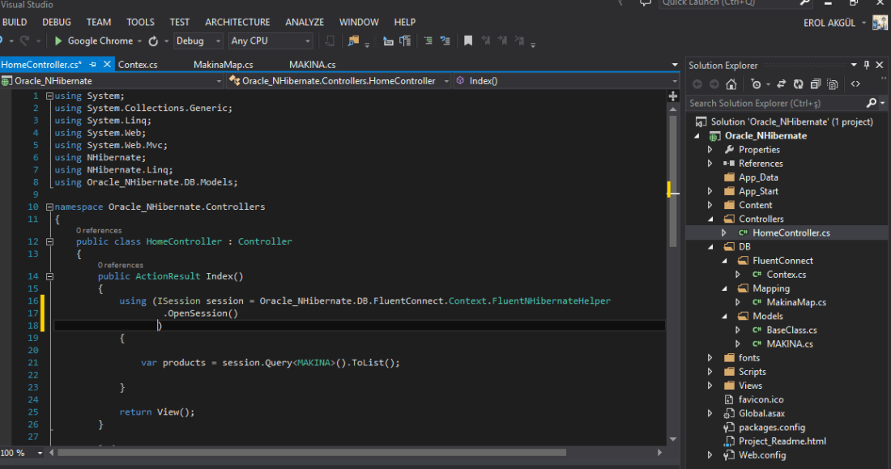Click the Refresh icon in Solution Explorer
Screen dimensions: 891x469
[799, 83]
